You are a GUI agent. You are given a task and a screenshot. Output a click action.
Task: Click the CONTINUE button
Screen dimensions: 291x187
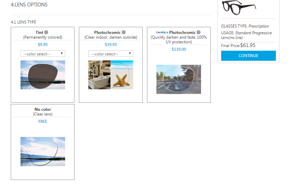248,56
